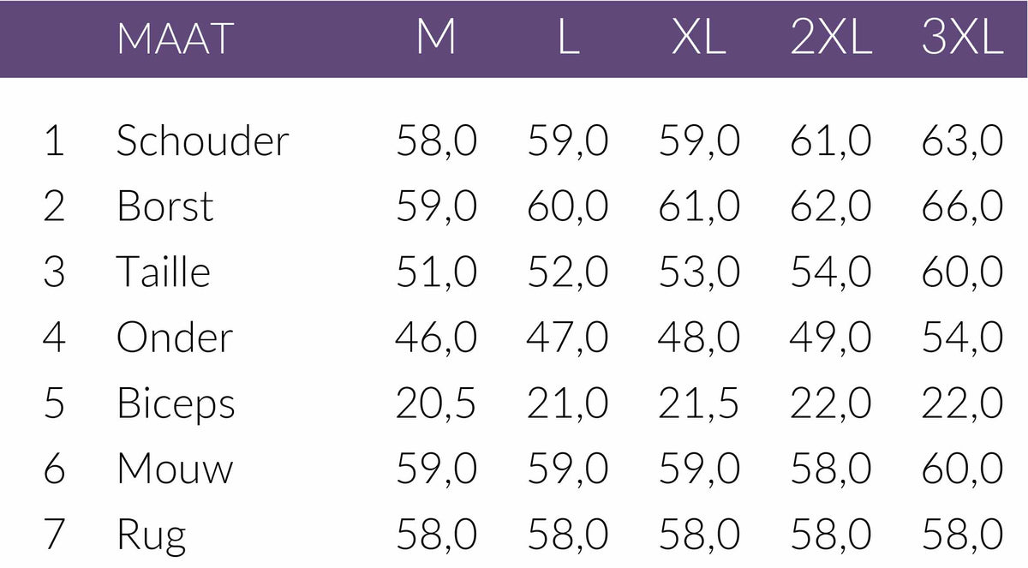Click the Taille value for size XL
This screenshot has width=1028, height=568.
(x=699, y=272)
